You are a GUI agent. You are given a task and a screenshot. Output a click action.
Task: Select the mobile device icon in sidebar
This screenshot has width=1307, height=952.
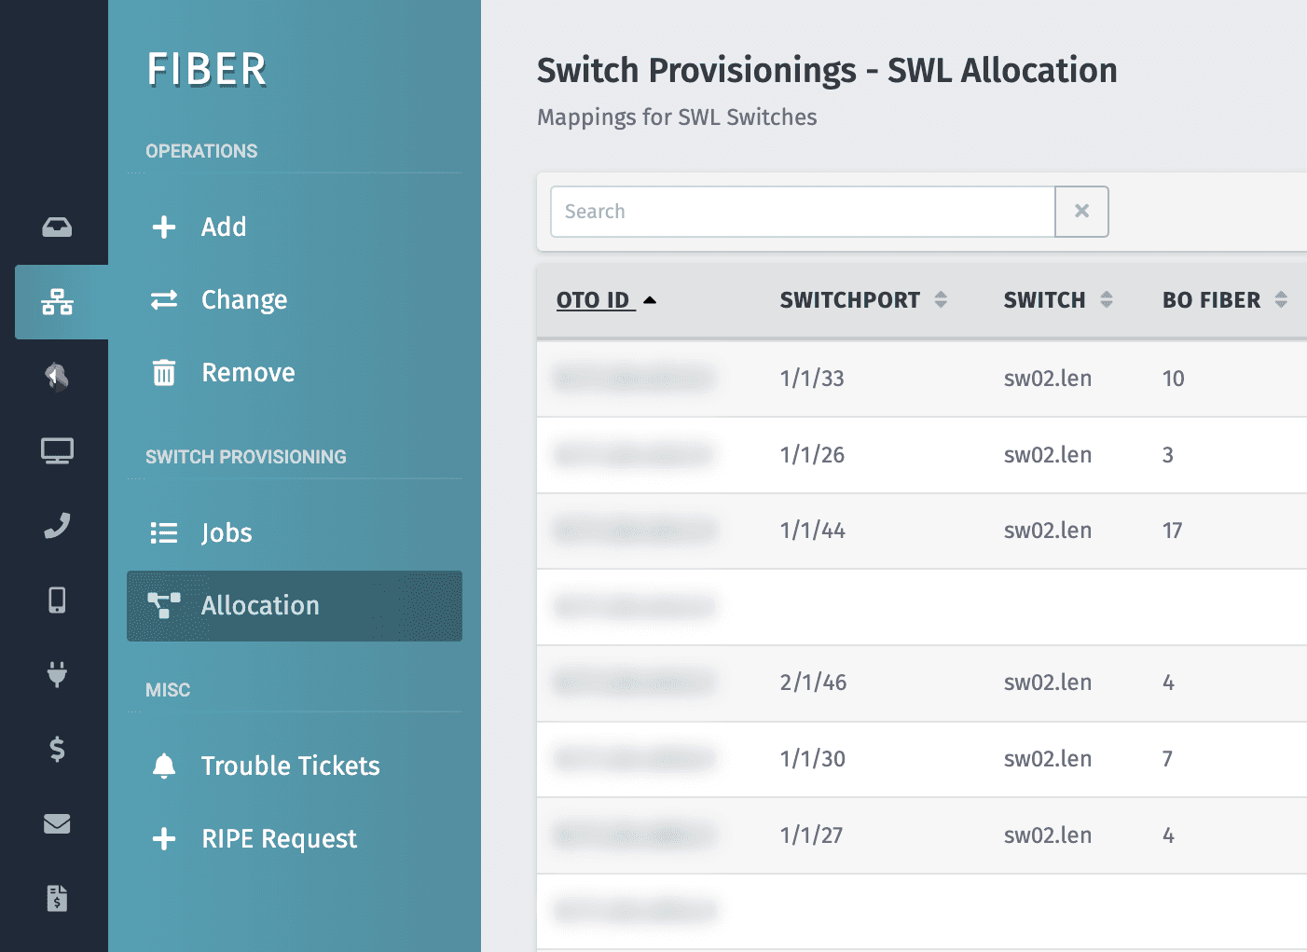click(x=57, y=600)
